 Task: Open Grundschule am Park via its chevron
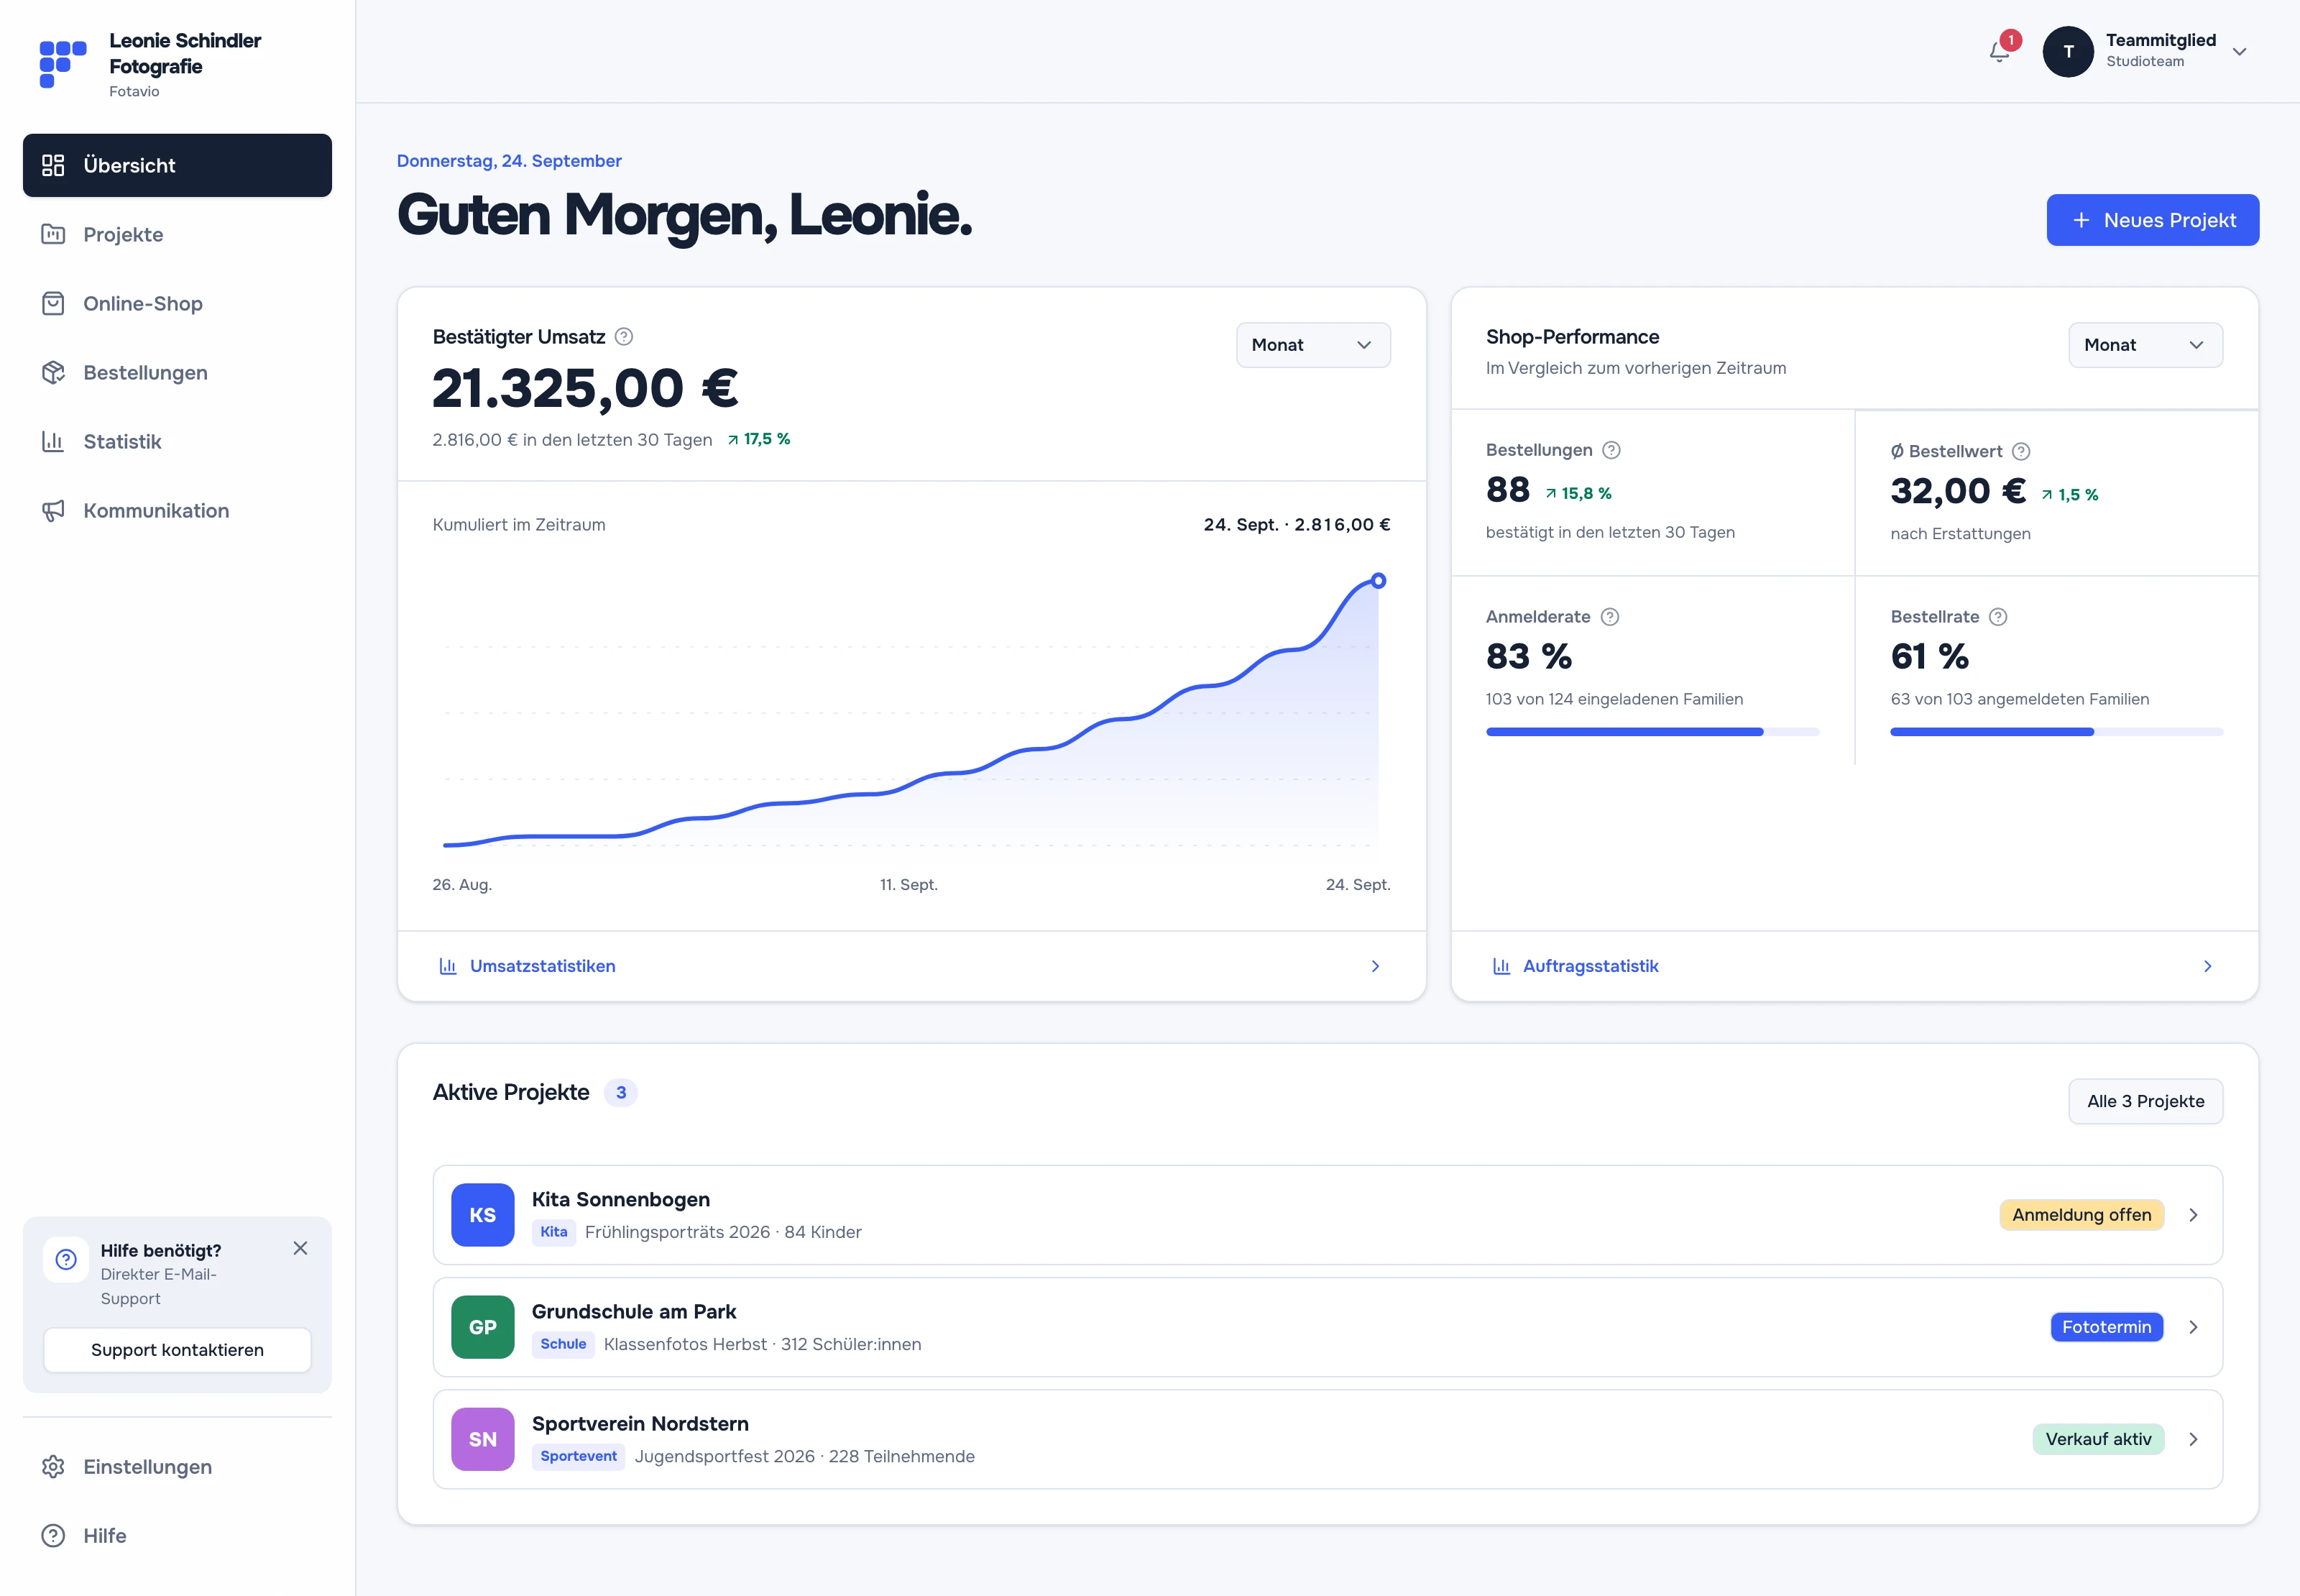[2193, 1327]
